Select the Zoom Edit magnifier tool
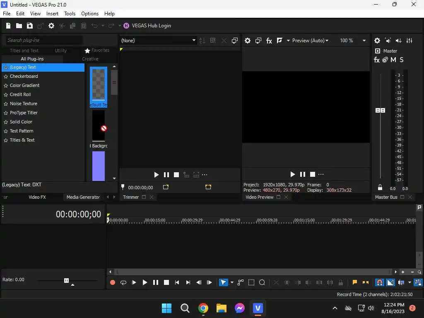This screenshot has width=424, height=318. [x=262, y=282]
